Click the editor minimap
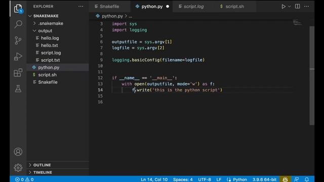Screen dimensions: 324x182 [297, 22]
